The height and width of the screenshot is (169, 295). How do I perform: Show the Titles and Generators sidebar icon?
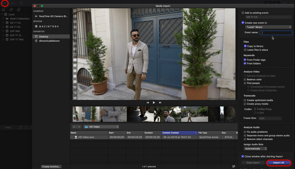click(x=19, y=10)
